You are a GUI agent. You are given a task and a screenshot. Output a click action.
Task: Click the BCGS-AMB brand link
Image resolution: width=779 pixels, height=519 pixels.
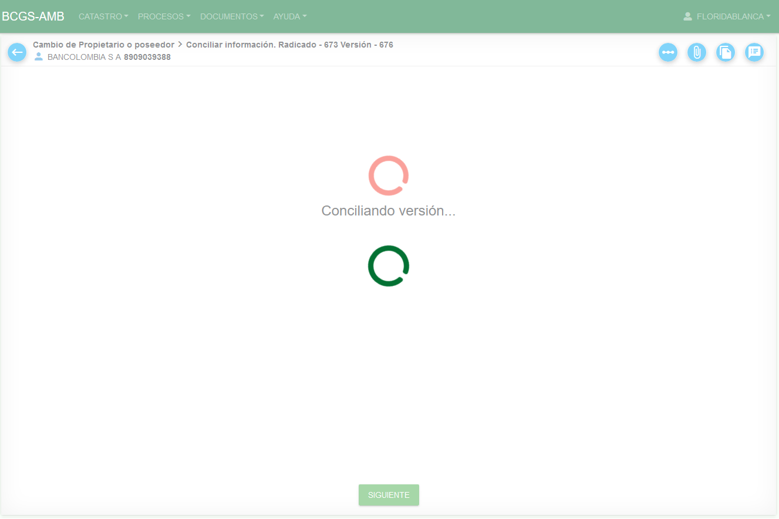coord(33,16)
